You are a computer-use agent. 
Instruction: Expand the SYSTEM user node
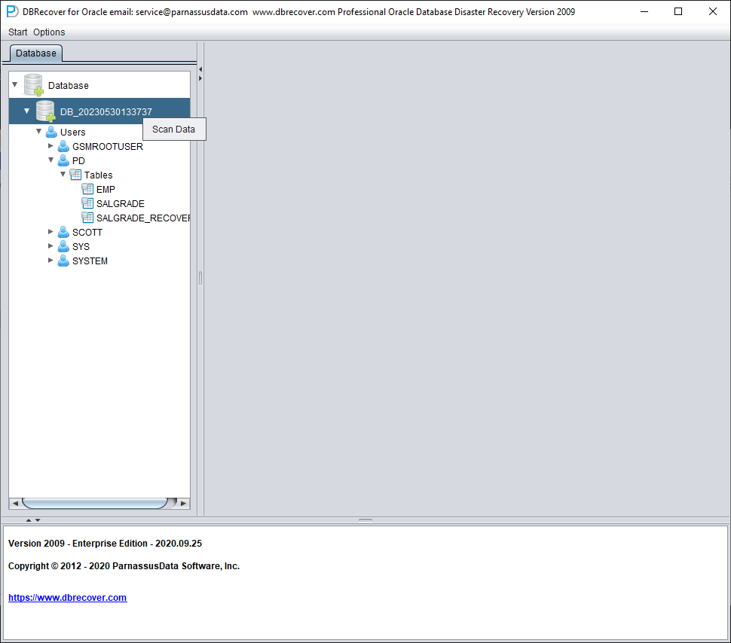50,260
